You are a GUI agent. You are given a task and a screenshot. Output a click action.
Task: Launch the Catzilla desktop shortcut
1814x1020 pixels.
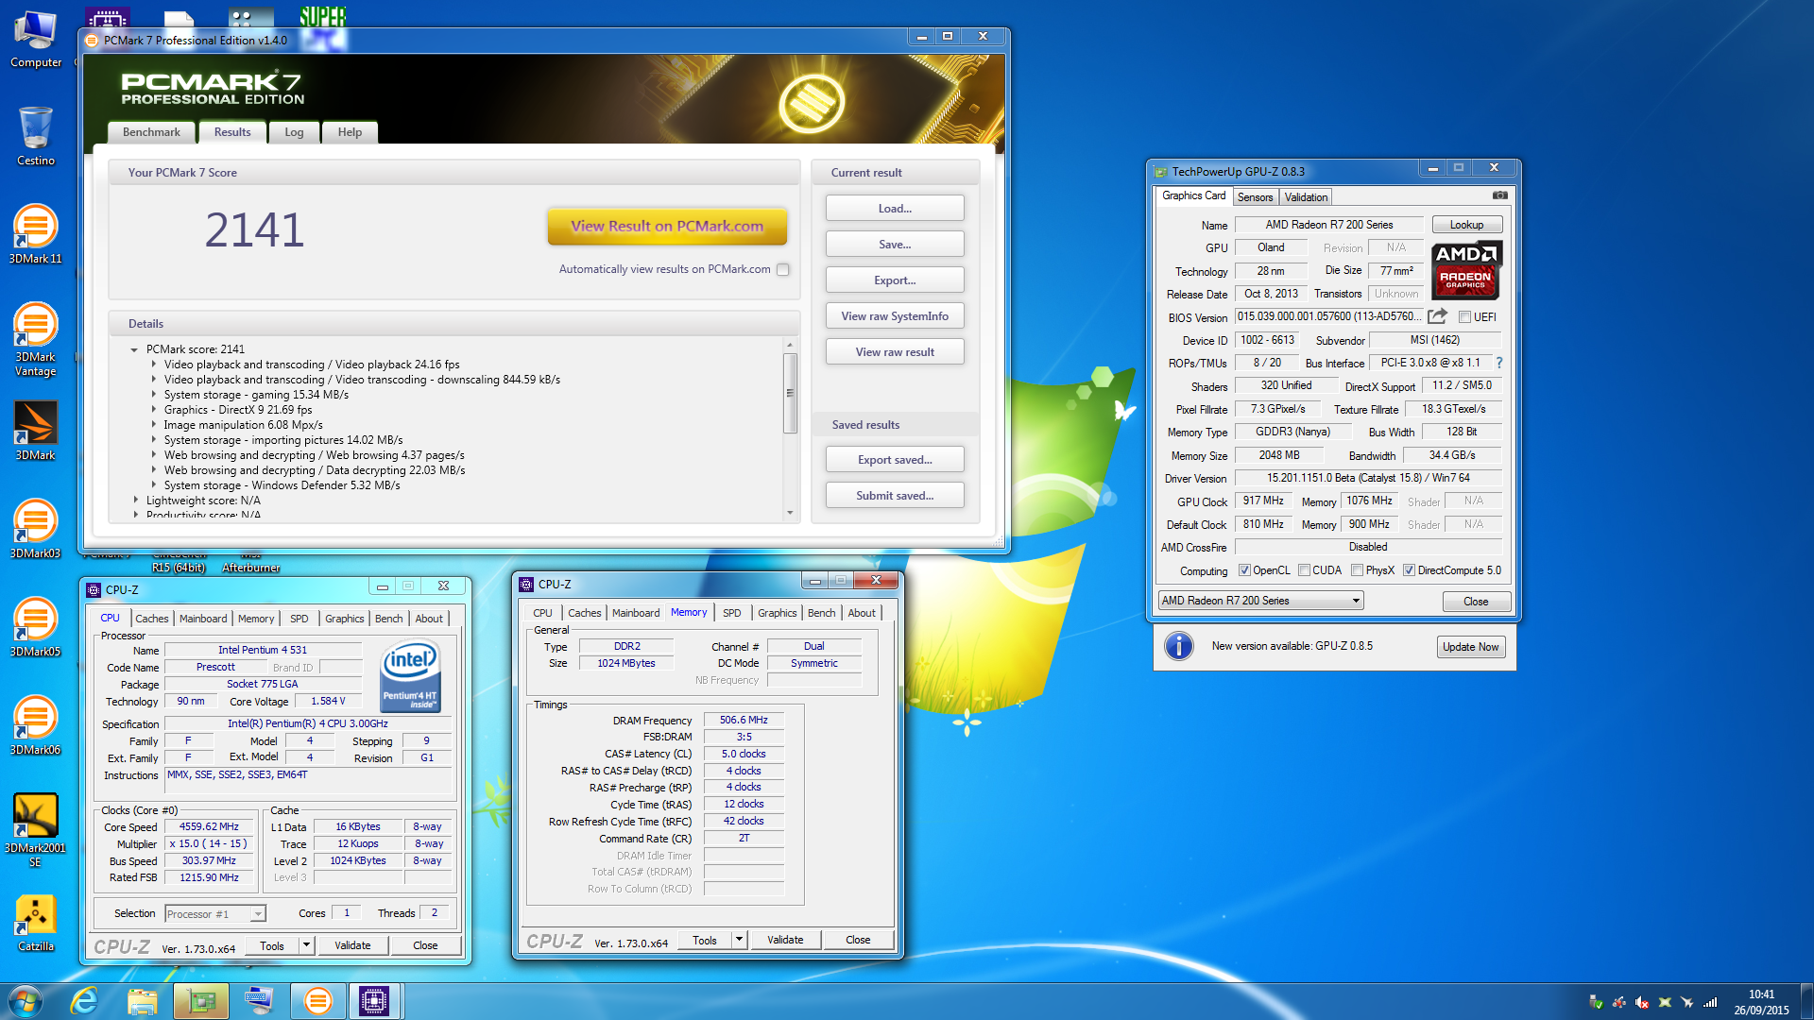pyautogui.click(x=36, y=923)
